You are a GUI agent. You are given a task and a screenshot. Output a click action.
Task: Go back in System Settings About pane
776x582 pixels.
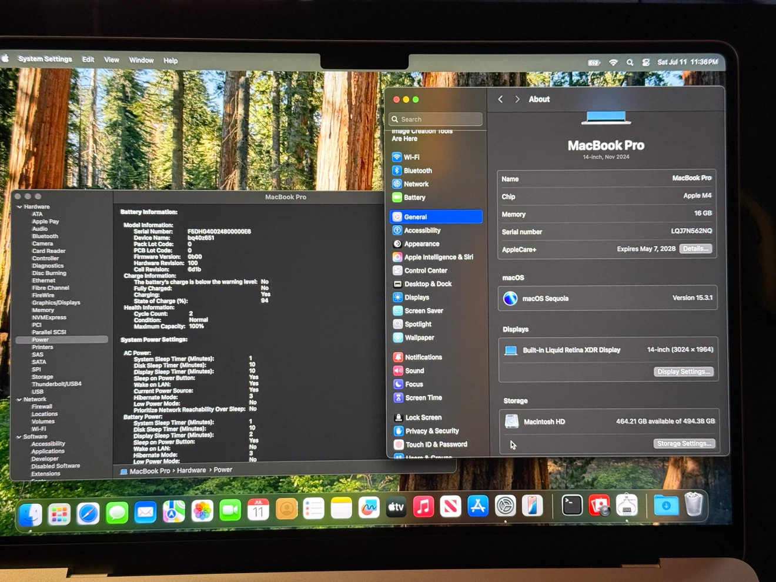tap(500, 99)
